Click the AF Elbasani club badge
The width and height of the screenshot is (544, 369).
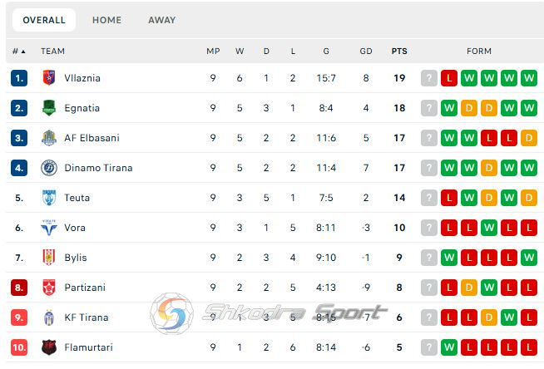pyautogui.click(x=48, y=138)
